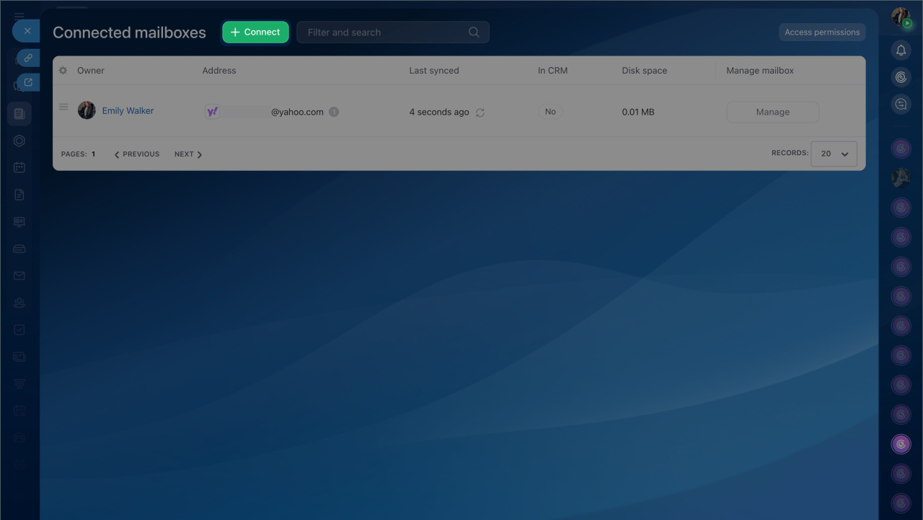Click the sync refresh icon for mailbox
The image size is (923, 520).
(x=480, y=113)
